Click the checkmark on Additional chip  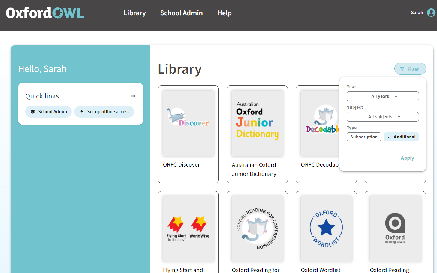389,137
